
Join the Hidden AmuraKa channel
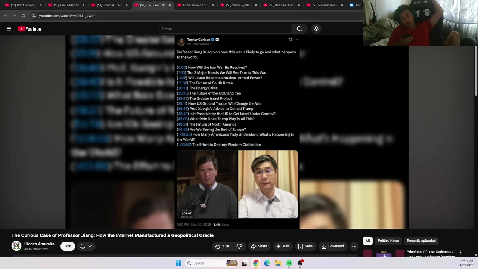(x=68, y=246)
